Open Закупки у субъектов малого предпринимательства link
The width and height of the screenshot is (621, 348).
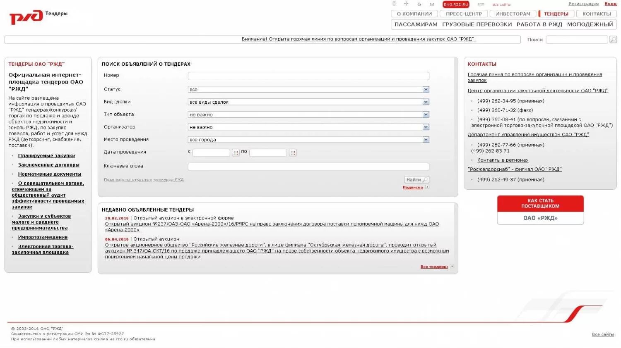point(41,222)
